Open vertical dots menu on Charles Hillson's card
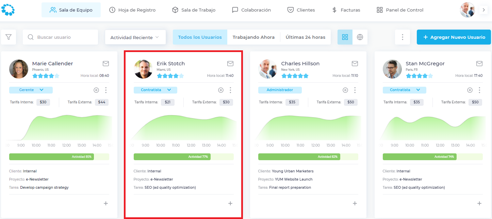 coord(355,90)
